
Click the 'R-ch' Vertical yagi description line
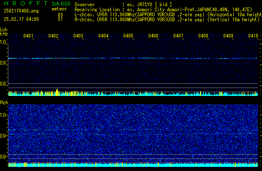pos(167,20)
